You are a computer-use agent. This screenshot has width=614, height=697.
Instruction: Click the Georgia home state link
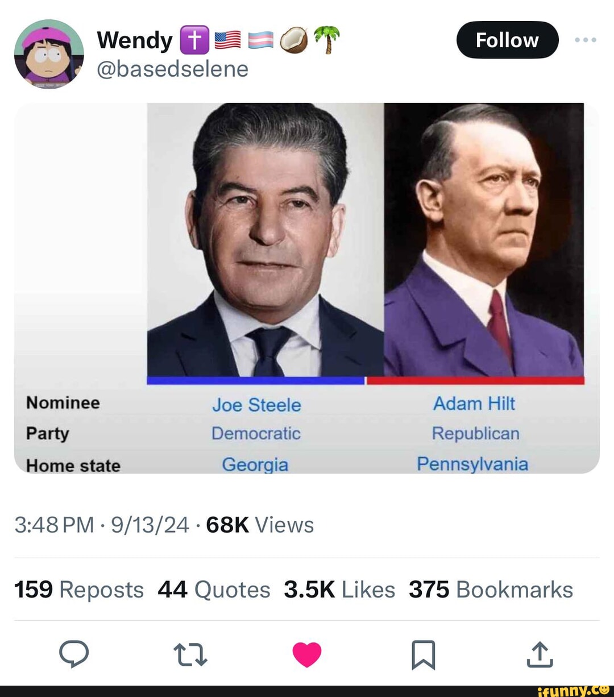[x=255, y=464]
